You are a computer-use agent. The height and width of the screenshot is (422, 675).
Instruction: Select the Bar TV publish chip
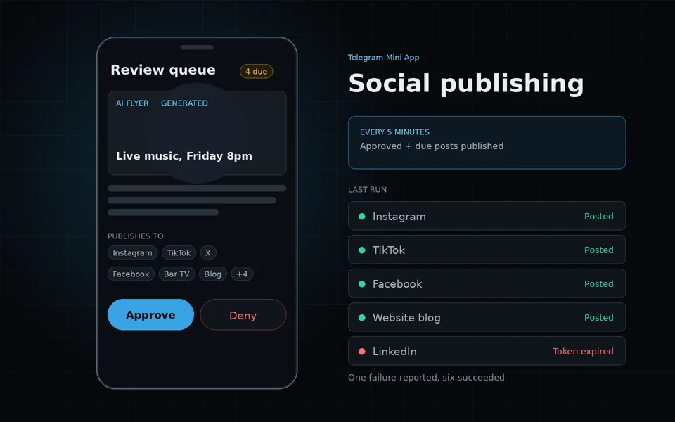[x=176, y=274]
